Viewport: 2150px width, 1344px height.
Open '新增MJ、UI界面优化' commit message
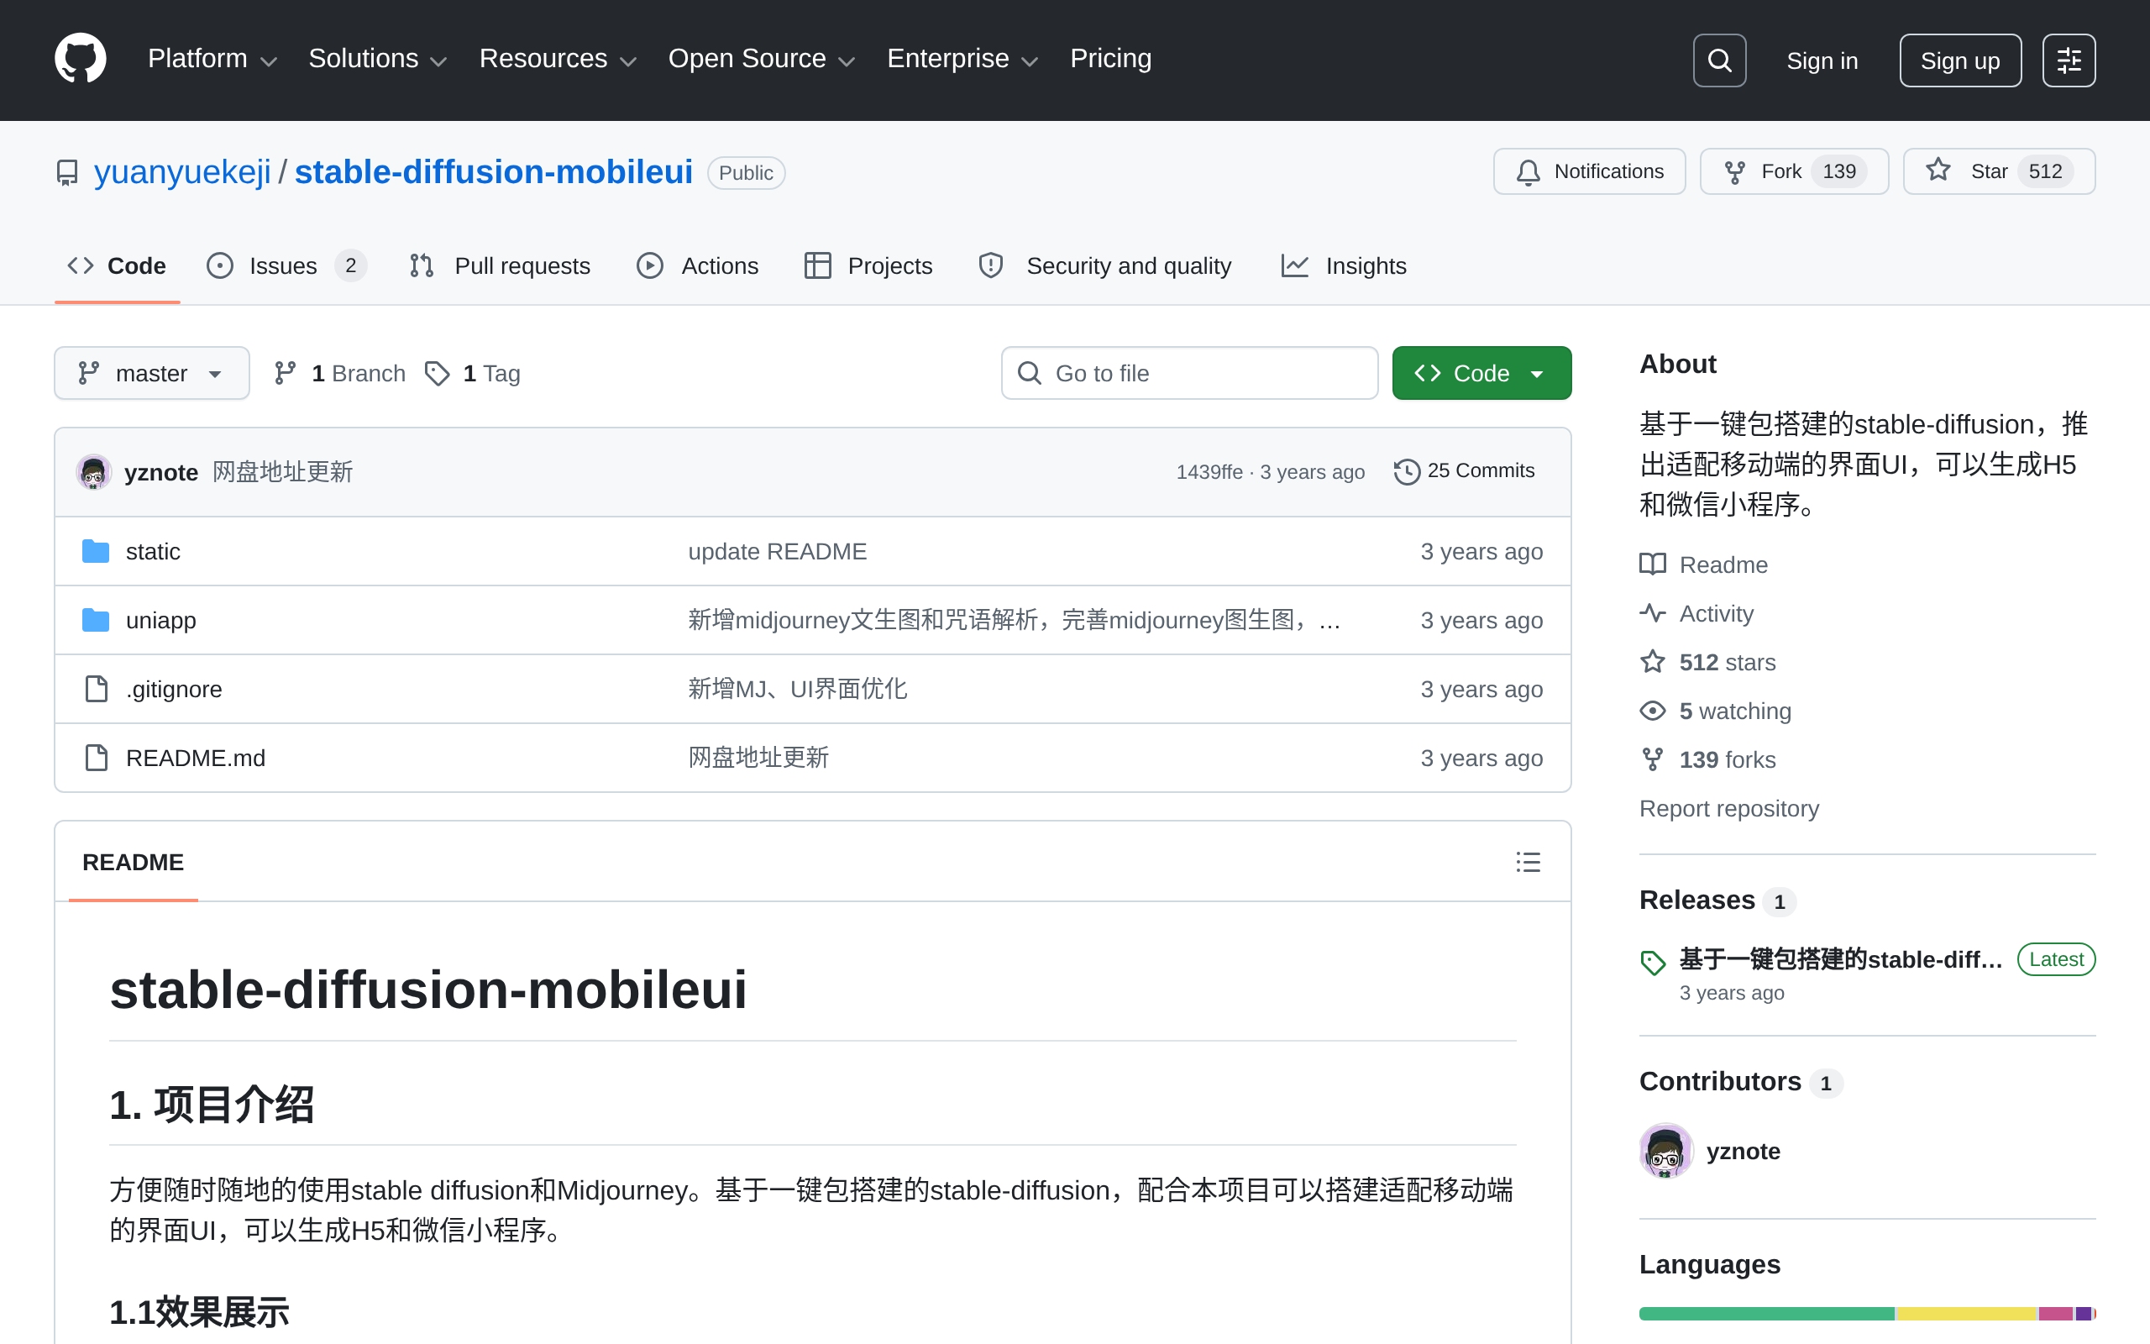point(798,690)
